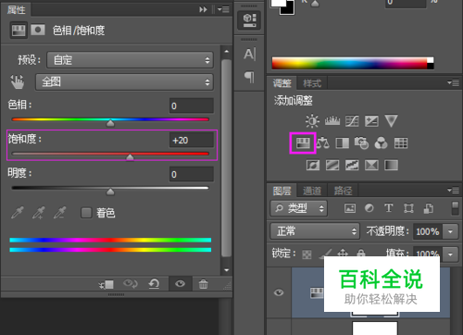463x335 pixels.
Task: Click the Saturation slider handle
Action: click(130, 157)
